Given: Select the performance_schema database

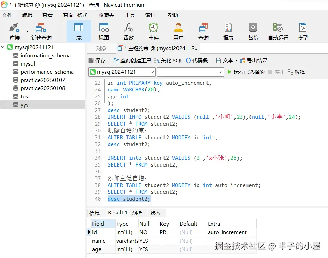Looking at the screenshot, I should (x=47, y=72).
